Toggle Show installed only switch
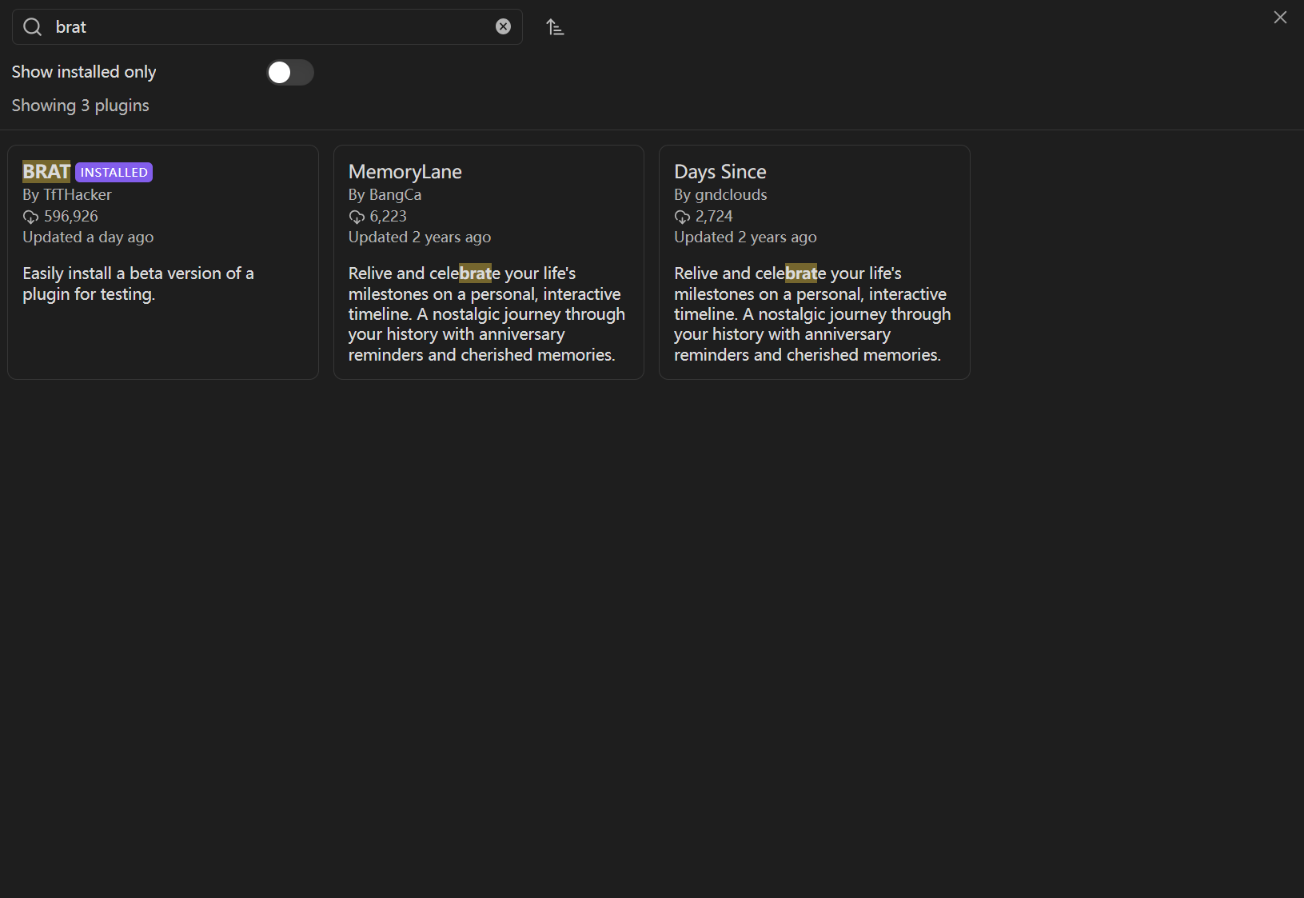 289,73
